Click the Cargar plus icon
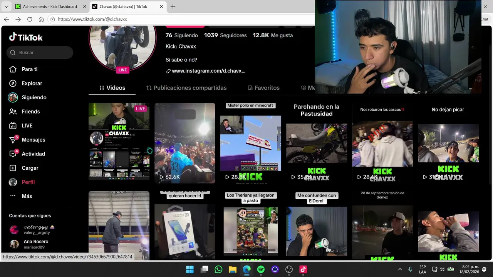The width and height of the screenshot is (493, 277). [13, 168]
